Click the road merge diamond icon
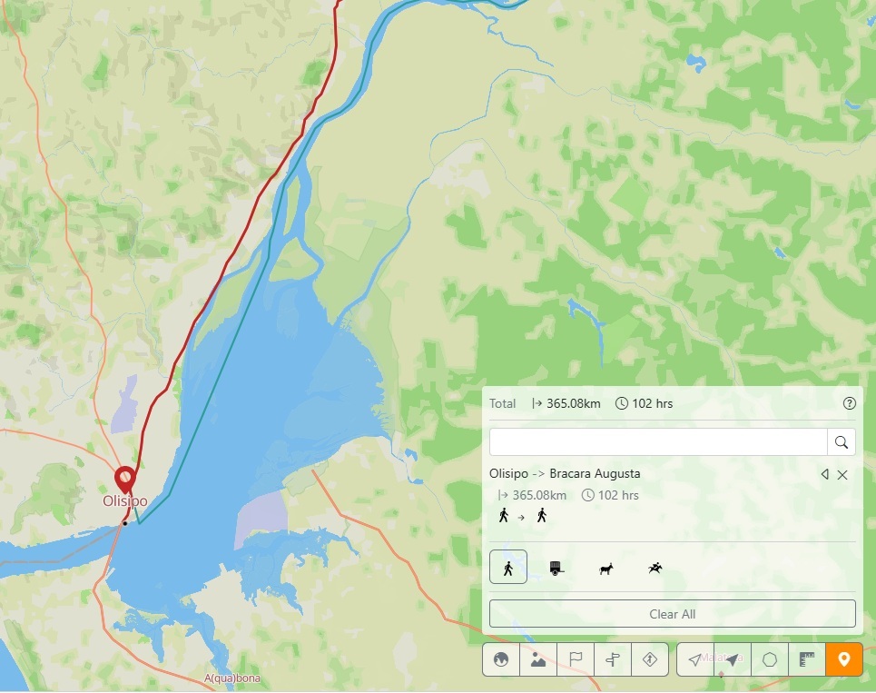This screenshot has height=693, width=876. (650, 659)
